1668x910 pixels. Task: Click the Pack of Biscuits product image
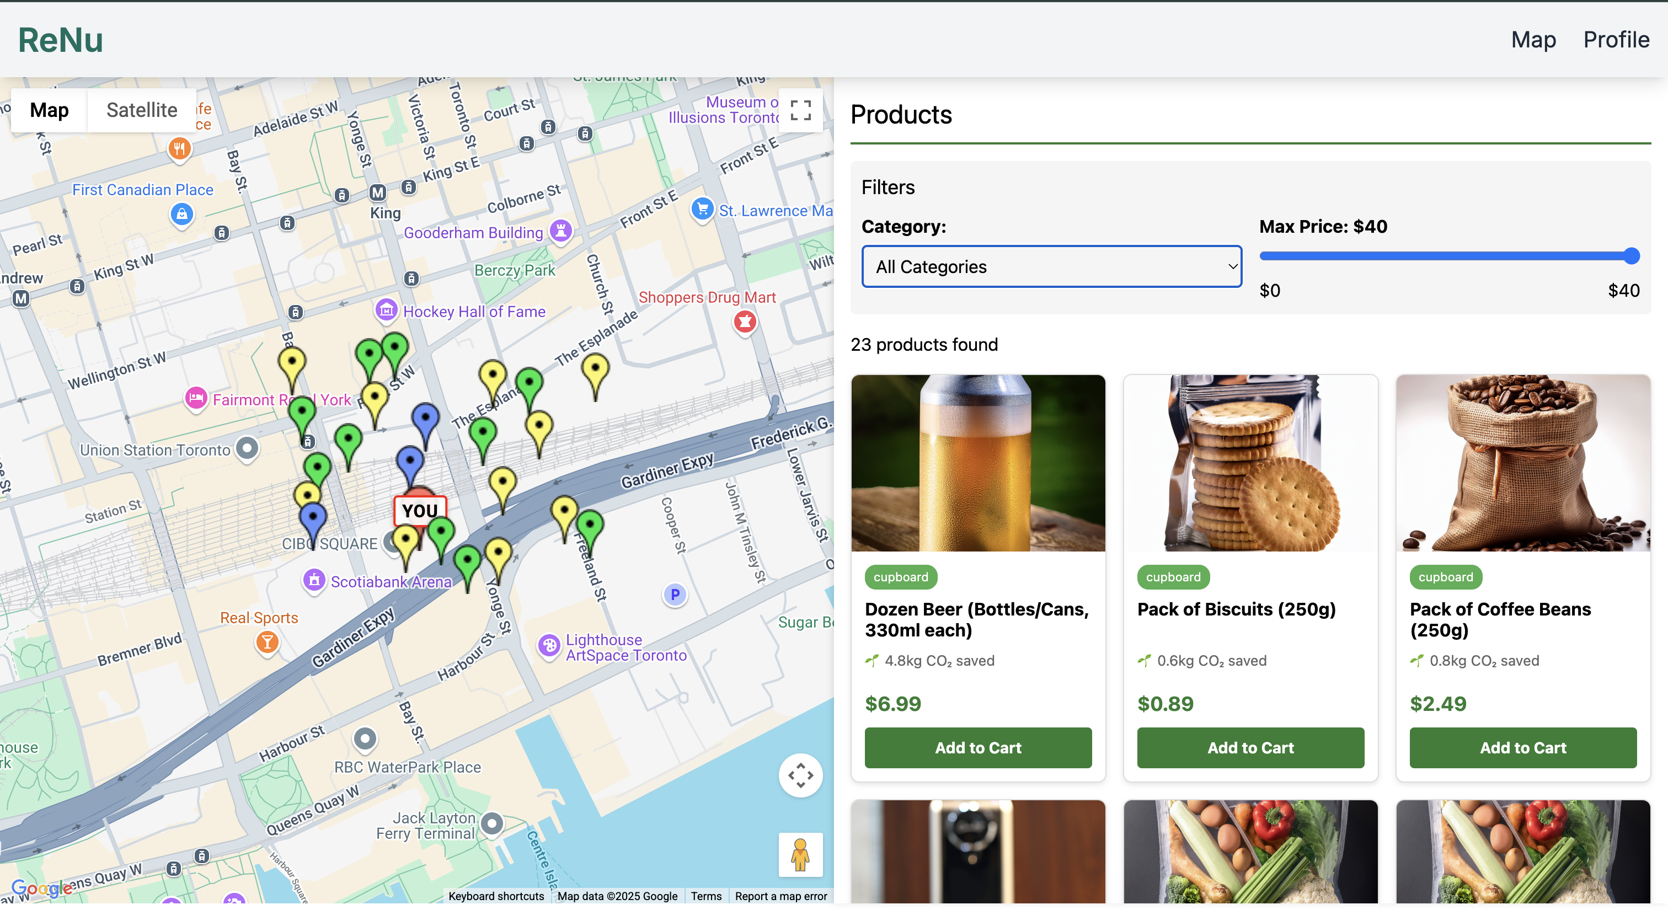coord(1250,463)
